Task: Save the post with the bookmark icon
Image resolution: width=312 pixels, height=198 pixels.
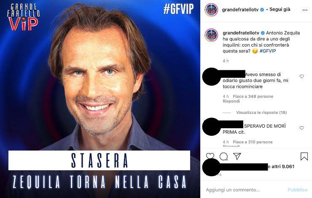Action: 304,156
